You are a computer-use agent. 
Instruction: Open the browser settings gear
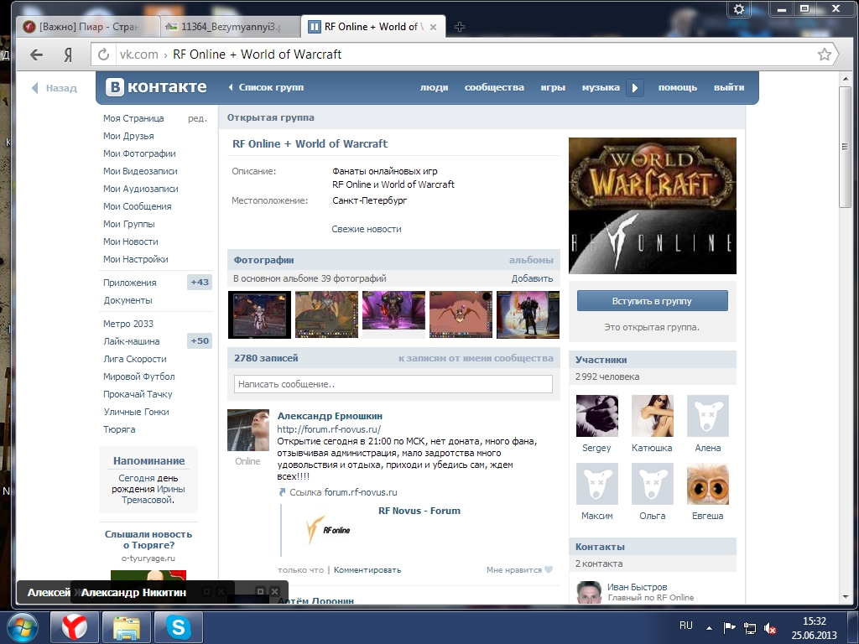pos(739,8)
